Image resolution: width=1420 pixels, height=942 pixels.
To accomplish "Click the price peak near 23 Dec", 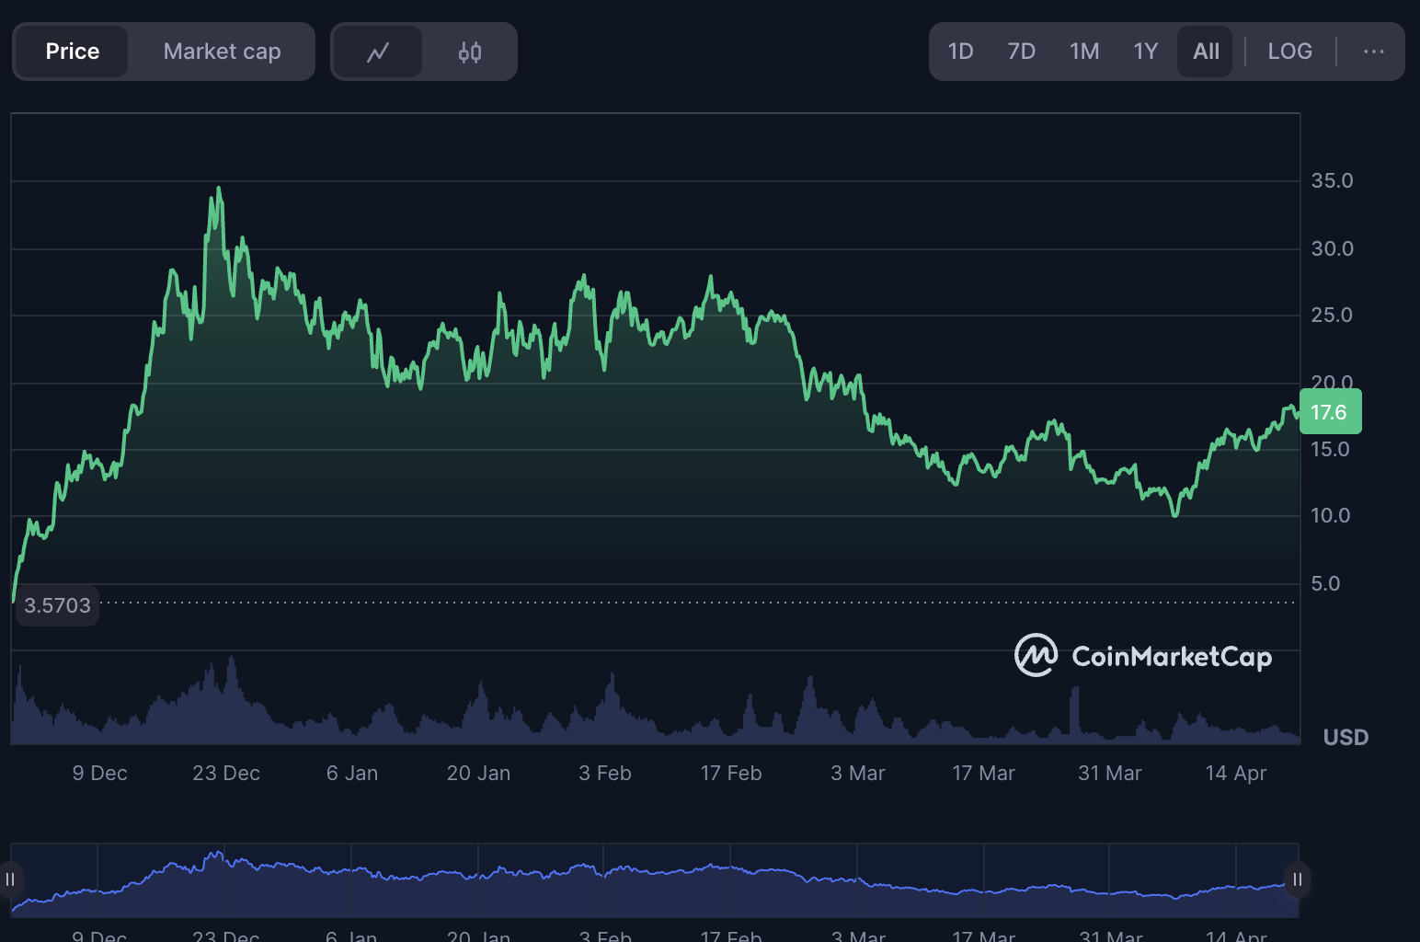I will [x=219, y=189].
